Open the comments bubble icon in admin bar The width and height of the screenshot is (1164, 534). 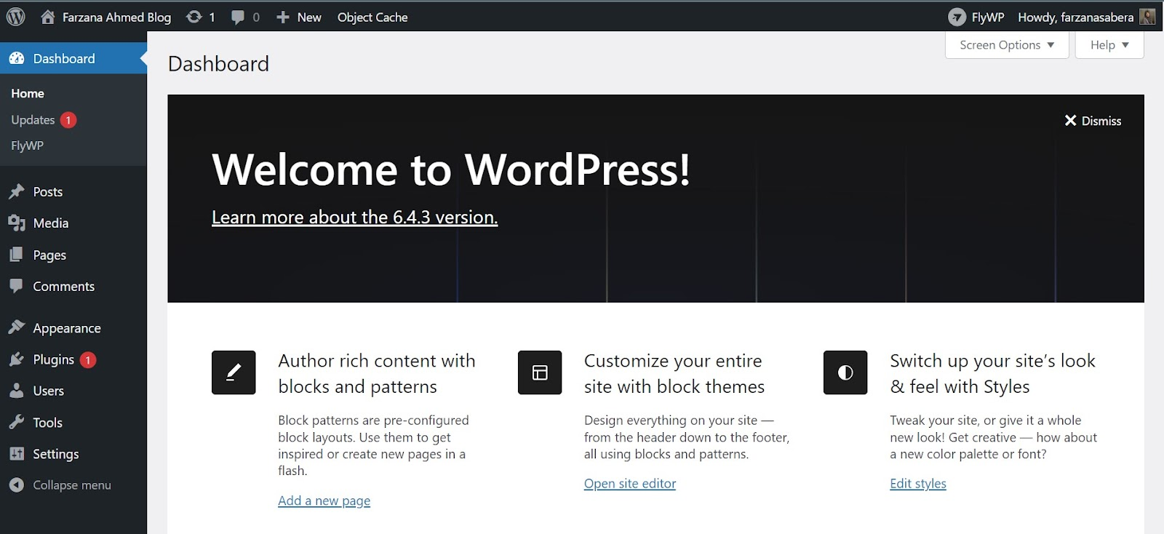tap(238, 17)
